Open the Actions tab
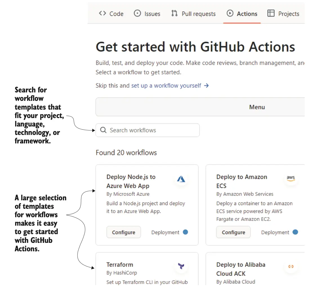The image size is (321, 293). click(242, 14)
